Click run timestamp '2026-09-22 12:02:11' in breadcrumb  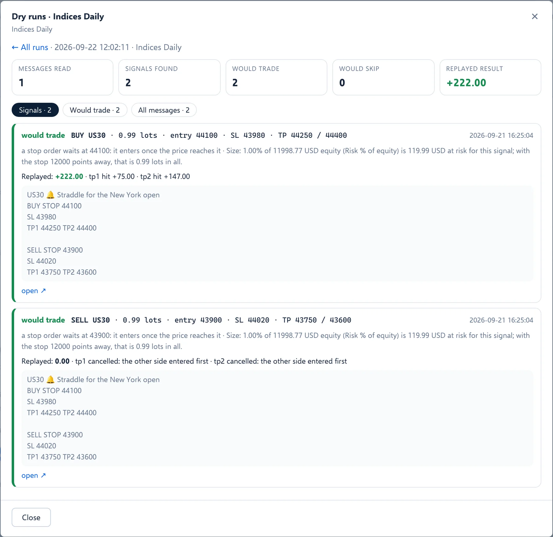92,47
